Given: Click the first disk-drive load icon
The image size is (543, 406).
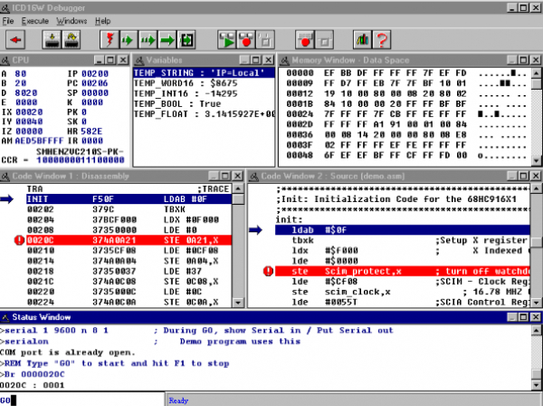Looking at the screenshot, I should [x=52, y=40].
